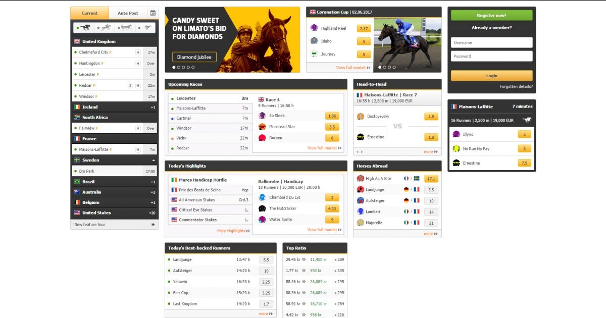
Task: Collapse the Sweden country section
Action: click(x=114, y=160)
